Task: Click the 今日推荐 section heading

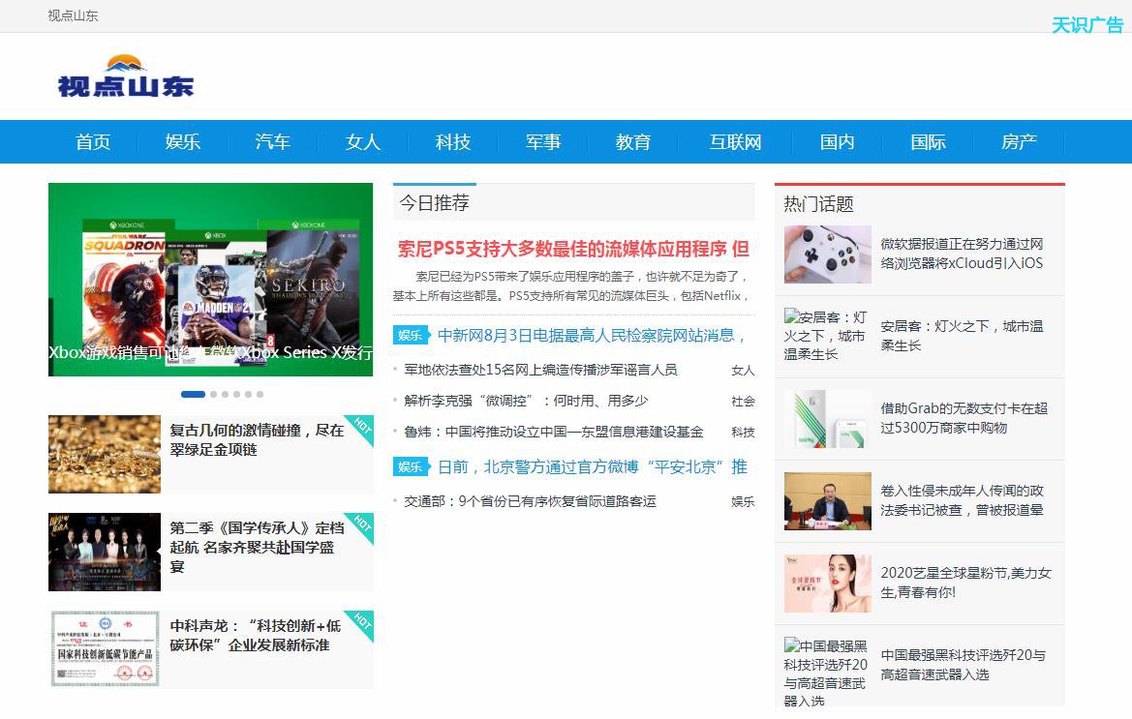Action: point(435,203)
